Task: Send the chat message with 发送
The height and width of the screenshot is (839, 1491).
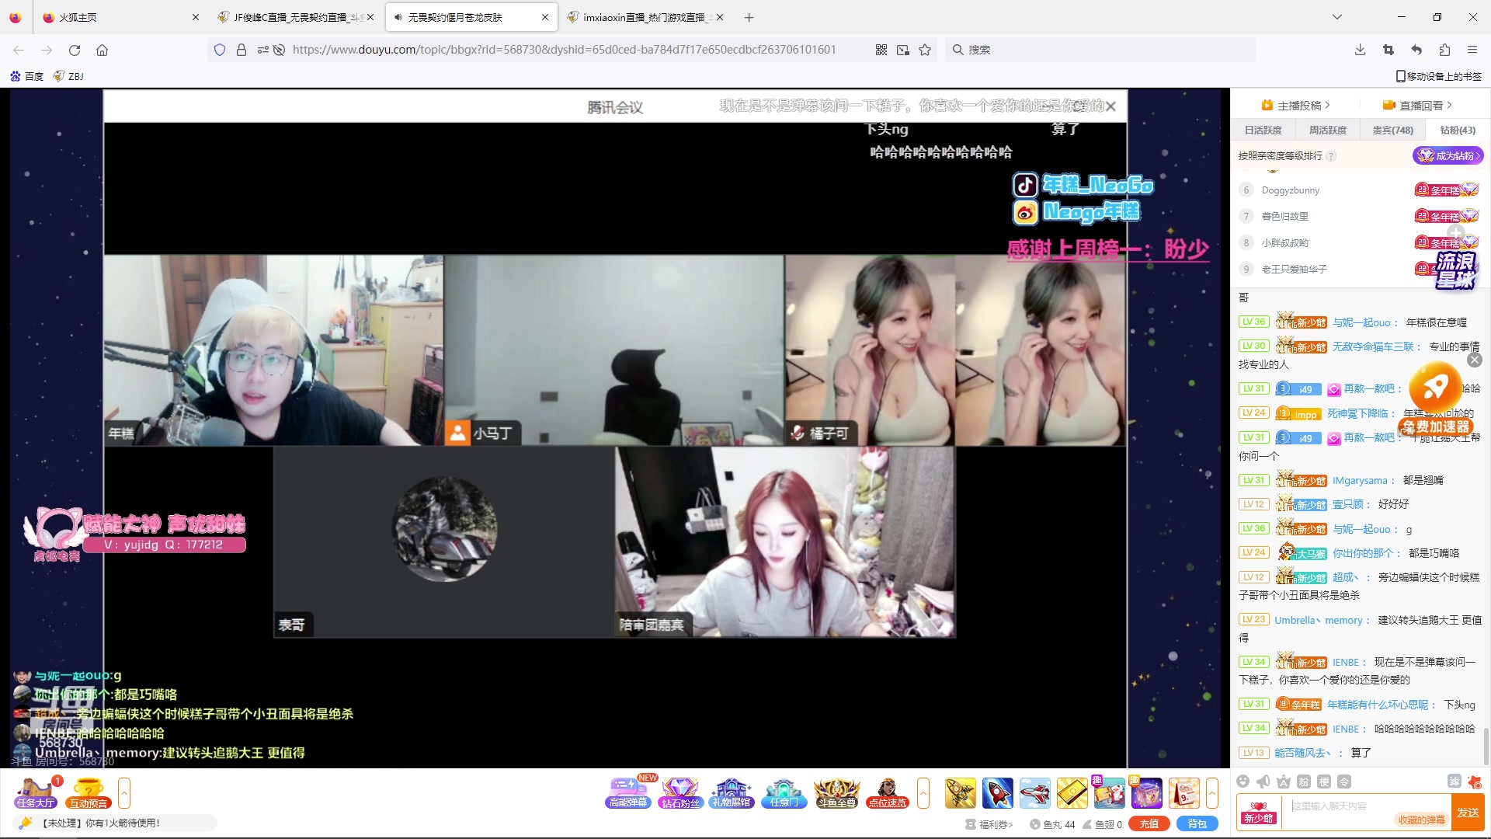Action: (x=1468, y=813)
